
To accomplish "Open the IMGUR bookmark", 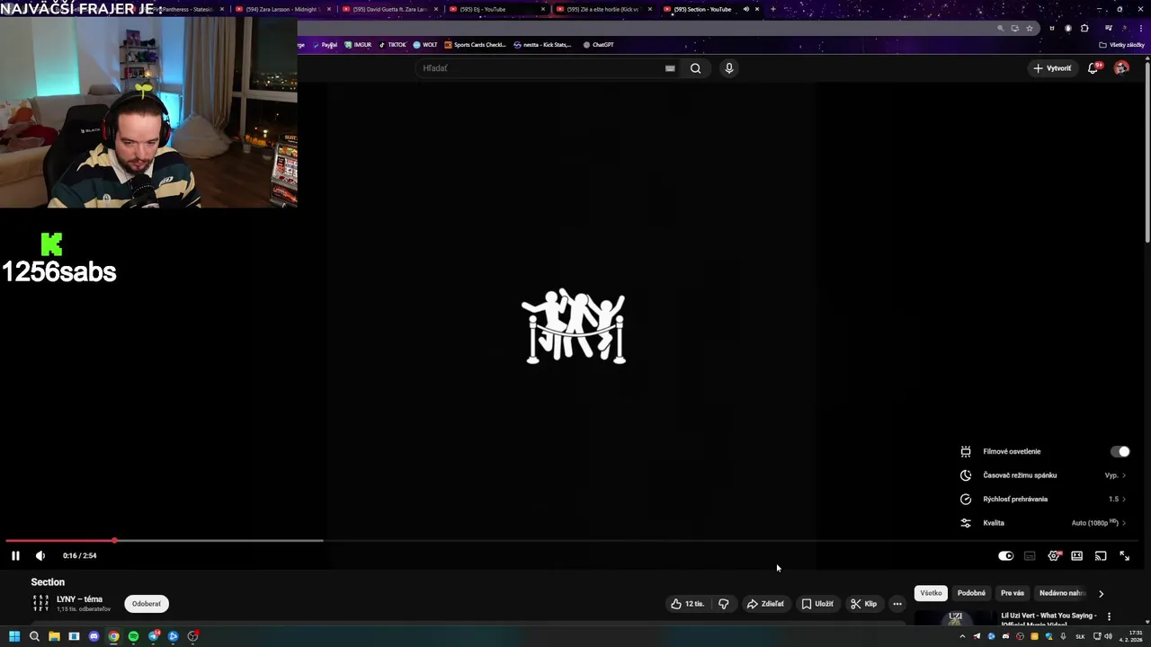I will pos(358,45).
